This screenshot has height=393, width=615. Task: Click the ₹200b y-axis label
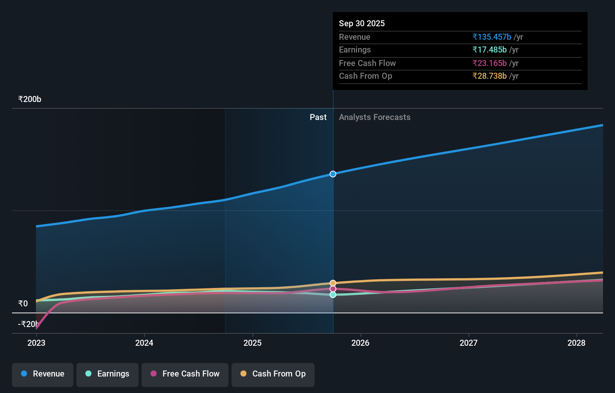tap(30, 99)
